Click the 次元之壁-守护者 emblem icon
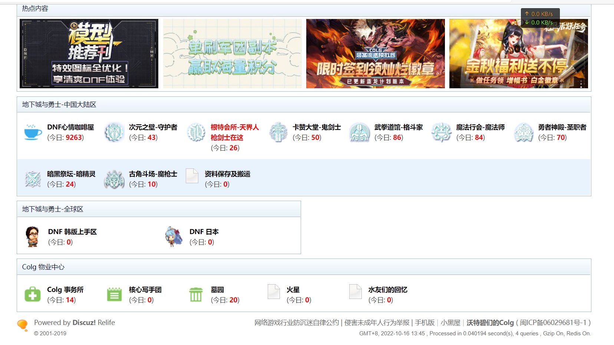Image resolution: width=614 pixels, height=345 pixels. click(114, 132)
